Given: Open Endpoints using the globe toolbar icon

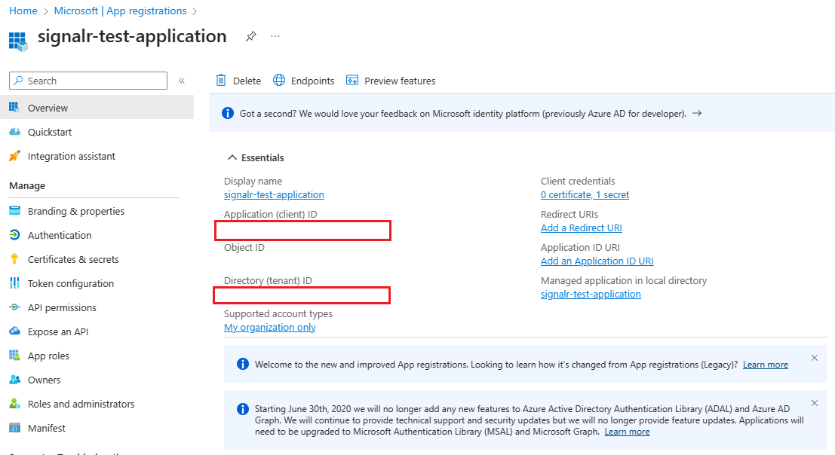Looking at the screenshot, I should (x=278, y=81).
